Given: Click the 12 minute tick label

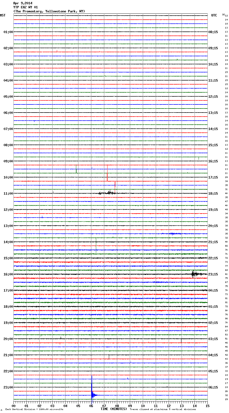Looking at the screenshot, I should tap(169, 406).
